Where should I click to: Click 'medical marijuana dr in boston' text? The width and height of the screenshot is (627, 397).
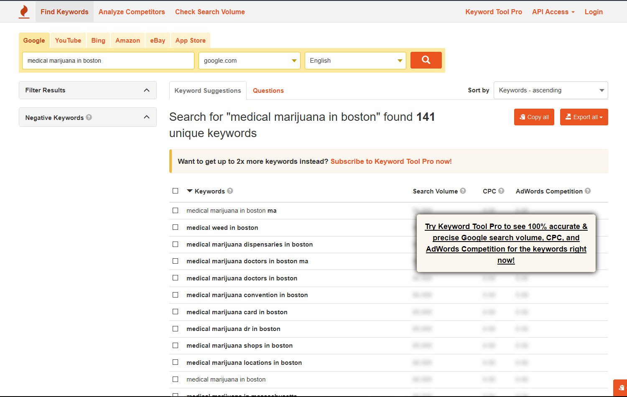coord(233,329)
